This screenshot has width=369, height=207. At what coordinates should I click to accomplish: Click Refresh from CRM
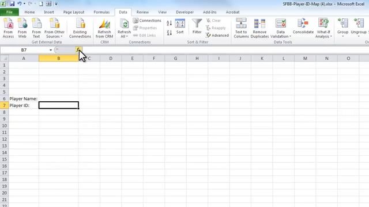[x=104, y=28]
